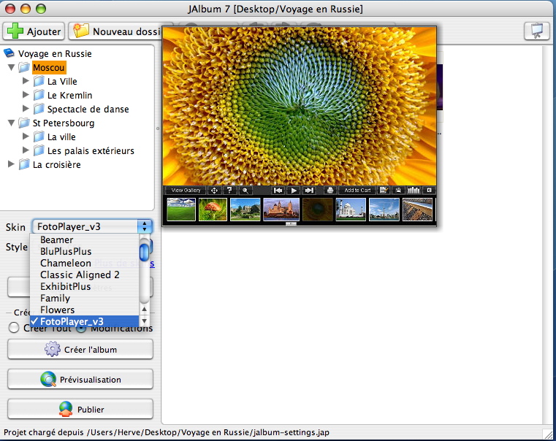Pick the ExhibitPlus skin
This screenshot has width=556, height=441.
(x=85, y=286)
